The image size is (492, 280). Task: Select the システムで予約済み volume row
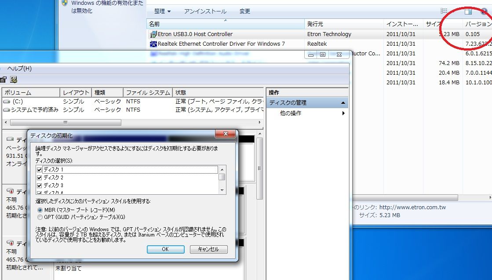tap(133, 110)
